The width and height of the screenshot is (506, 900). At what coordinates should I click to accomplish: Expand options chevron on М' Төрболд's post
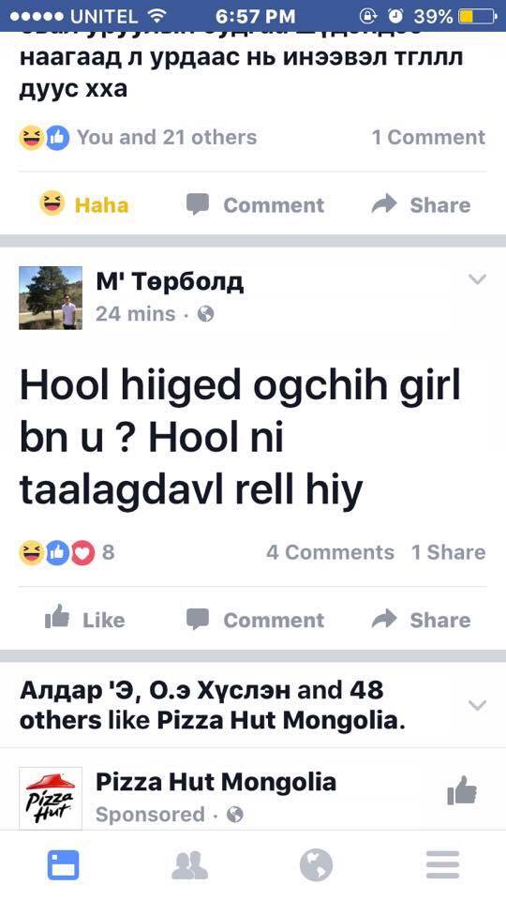click(477, 279)
